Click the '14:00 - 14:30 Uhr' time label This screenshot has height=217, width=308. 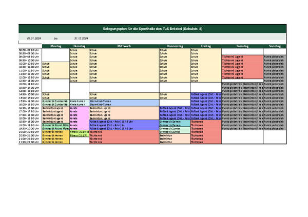click(29, 91)
